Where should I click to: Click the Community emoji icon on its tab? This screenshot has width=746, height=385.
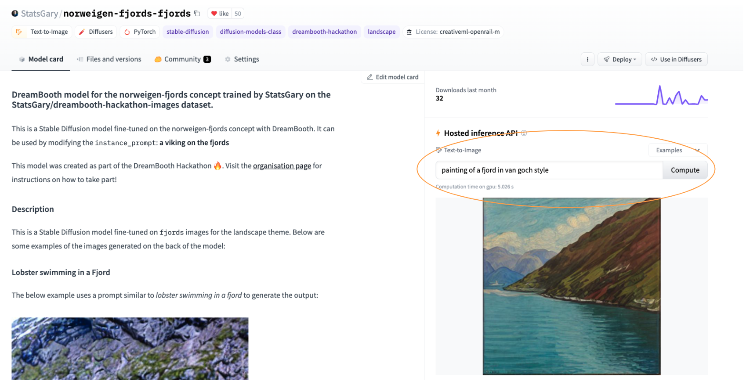(x=158, y=59)
